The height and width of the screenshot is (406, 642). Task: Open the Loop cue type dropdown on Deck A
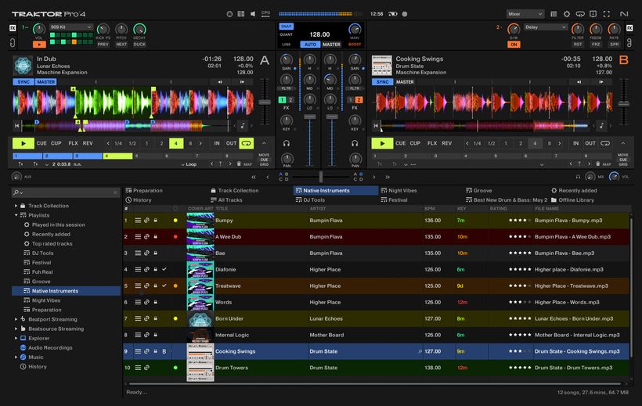[189, 164]
